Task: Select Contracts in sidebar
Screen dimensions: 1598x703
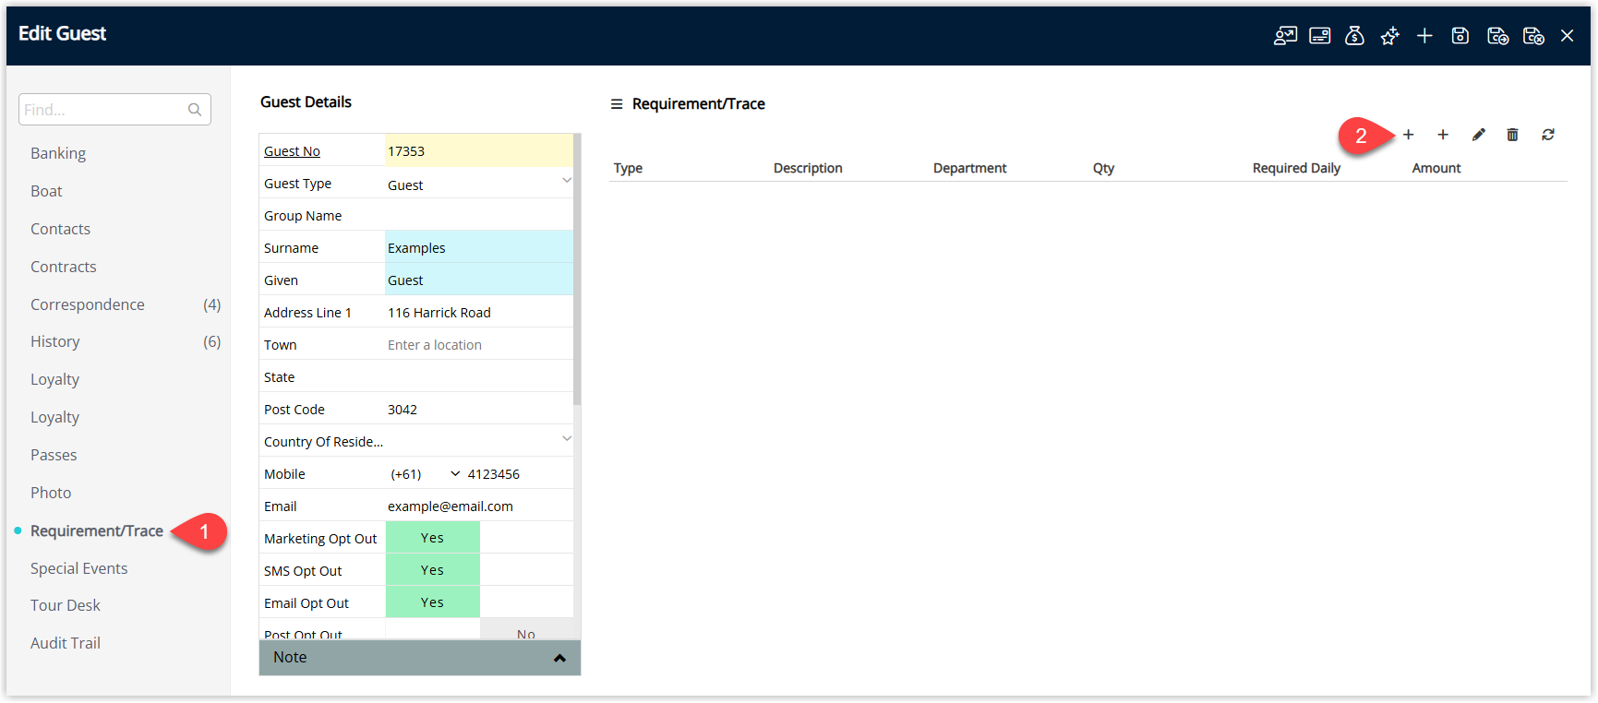Action: pos(63,267)
